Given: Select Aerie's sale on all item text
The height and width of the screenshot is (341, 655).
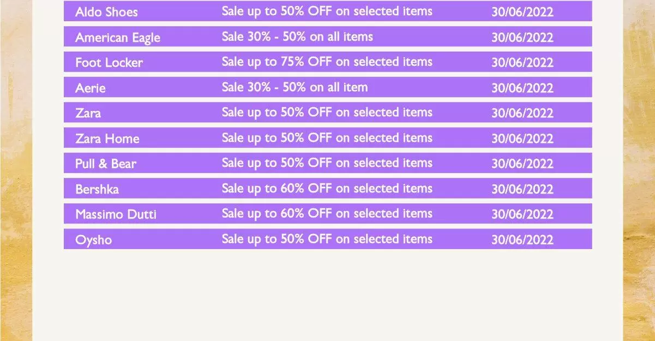Looking at the screenshot, I should click(295, 87).
